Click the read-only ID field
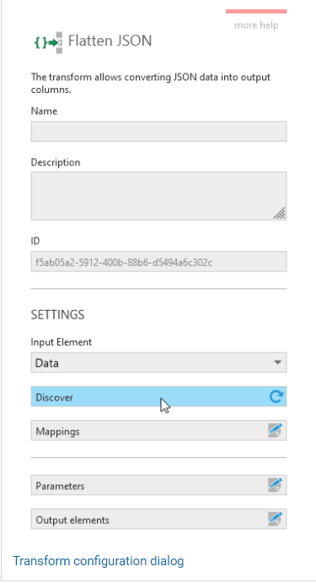316x583 pixels. tap(158, 261)
